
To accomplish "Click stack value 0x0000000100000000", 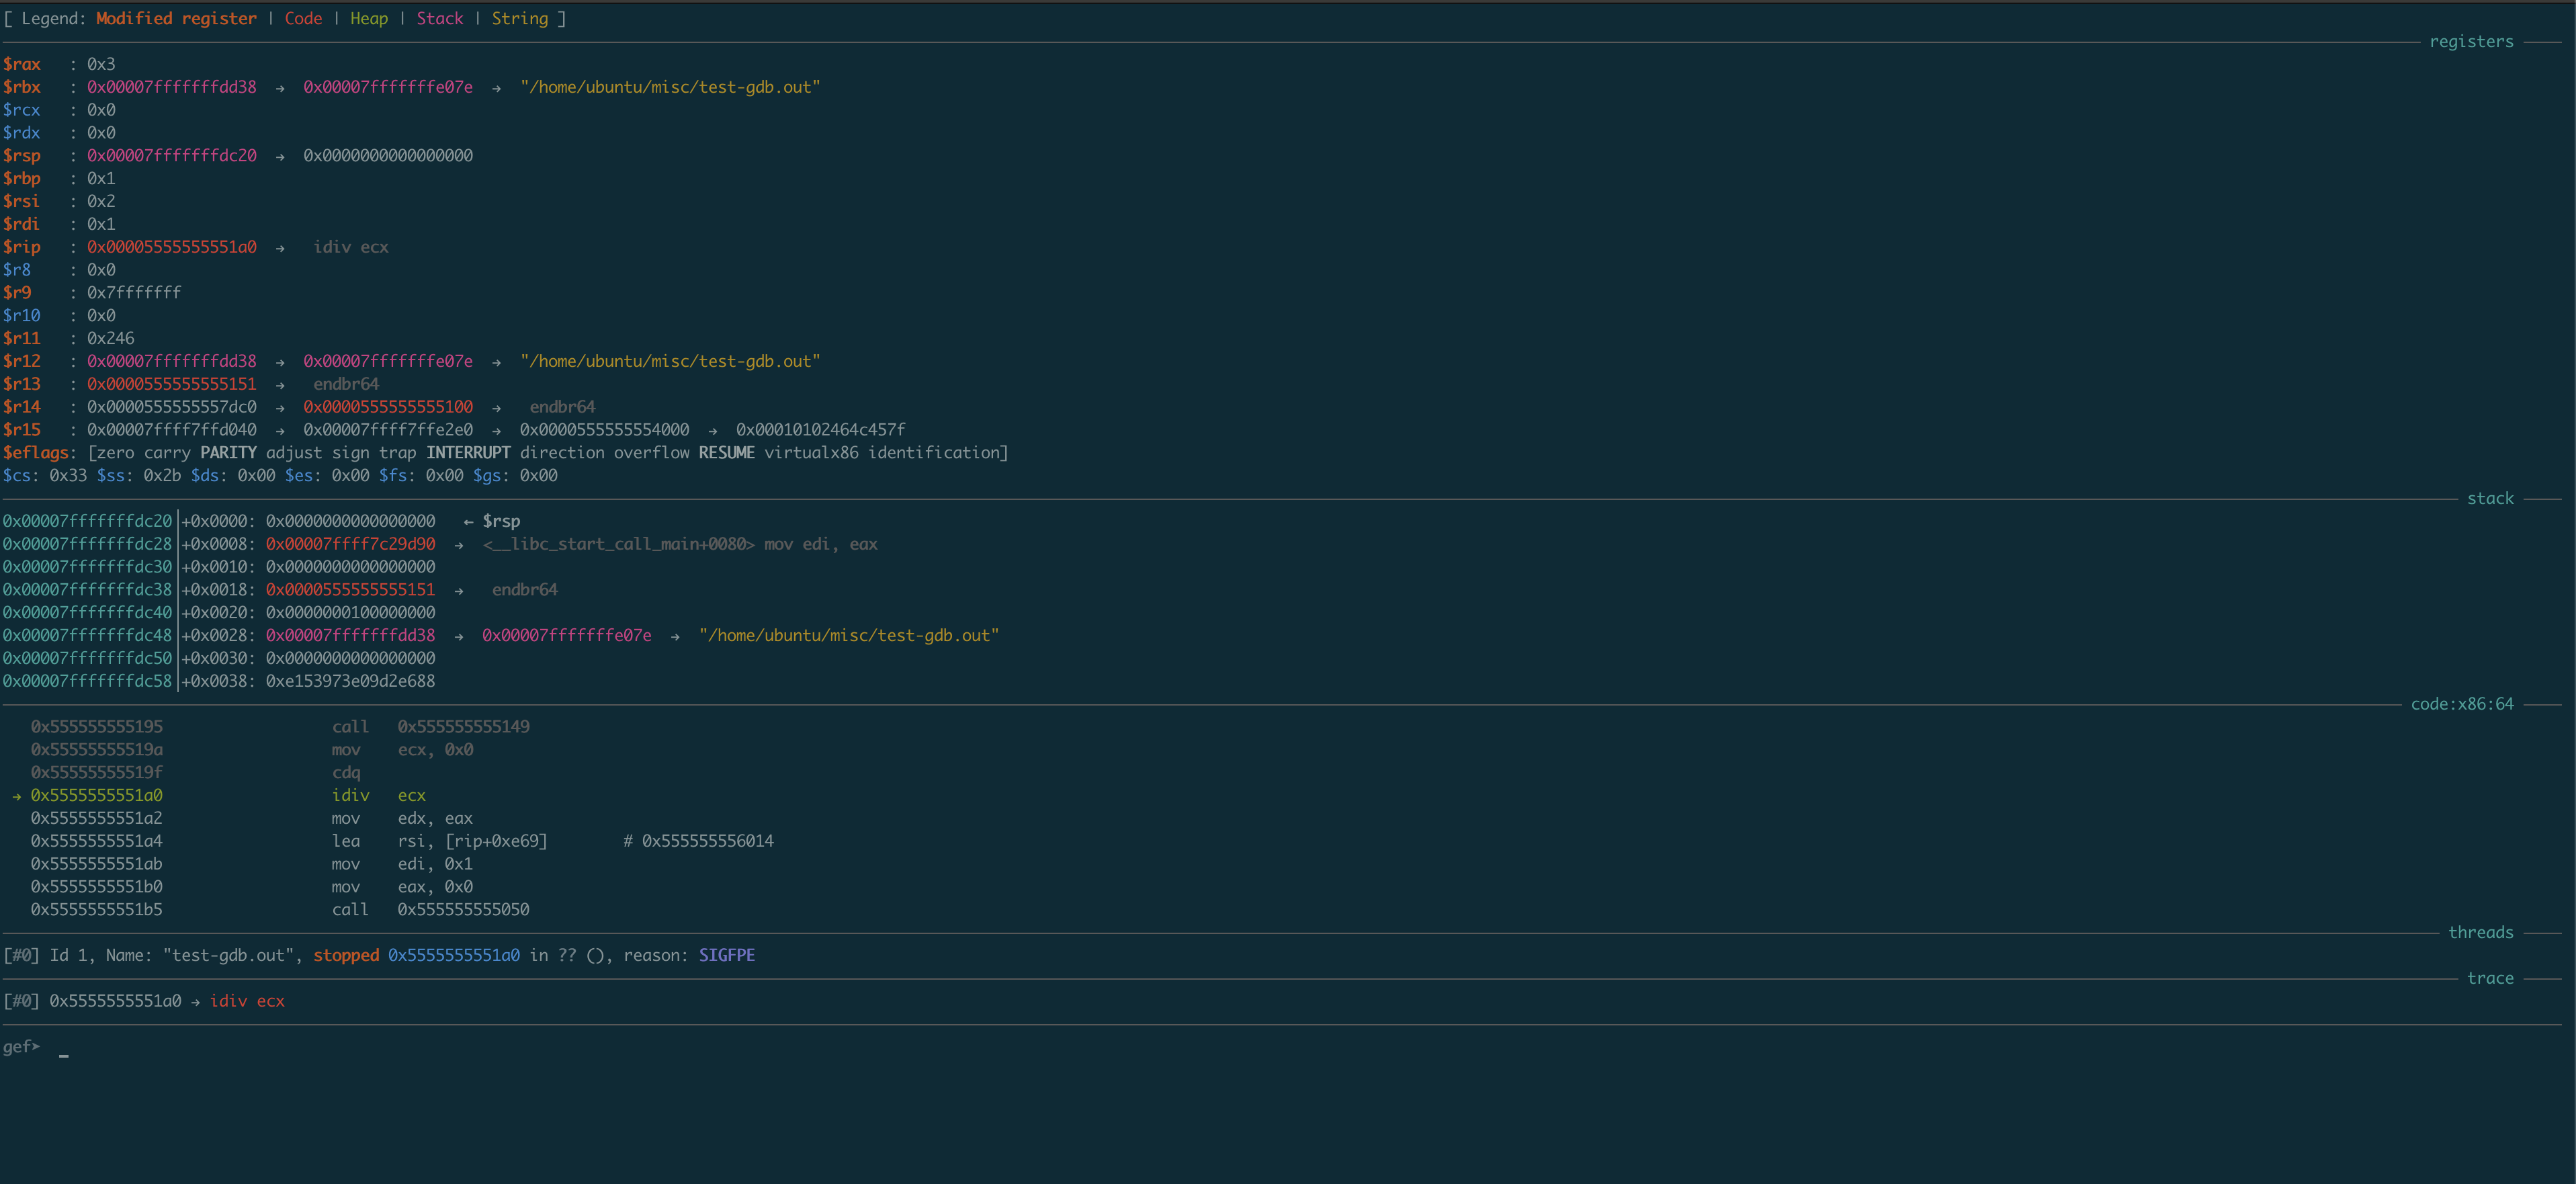I will pyautogui.click(x=350, y=613).
